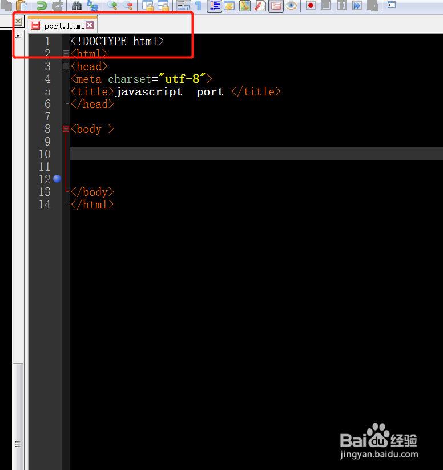Screen dimensions: 443x470
Task: Click the gray Redo arrow icon
Action: 57,5
